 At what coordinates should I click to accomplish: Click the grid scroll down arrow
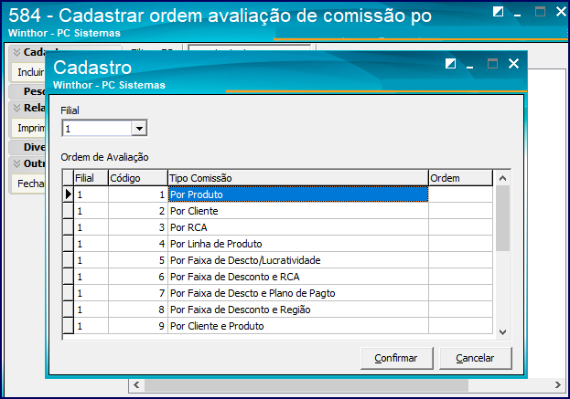tap(502, 332)
